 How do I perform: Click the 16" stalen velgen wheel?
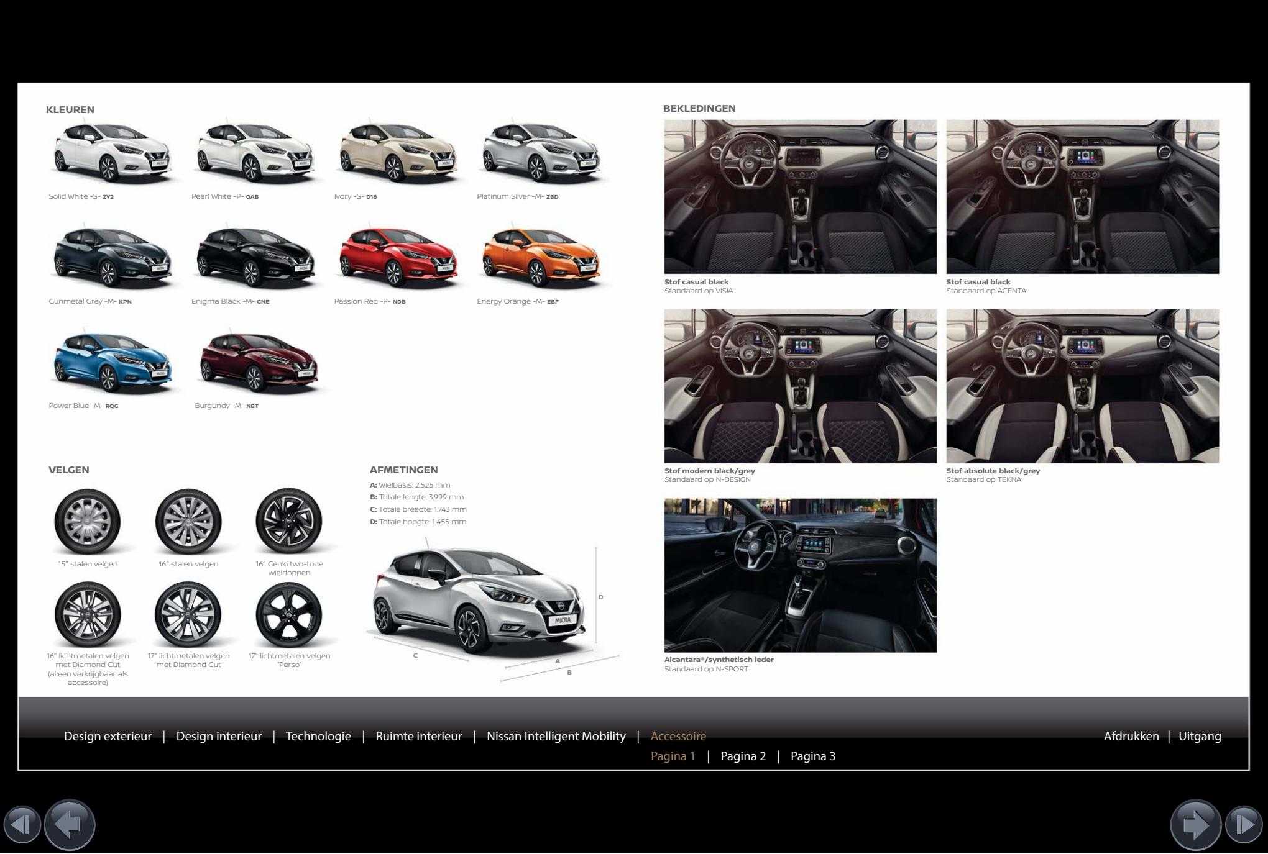click(188, 522)
